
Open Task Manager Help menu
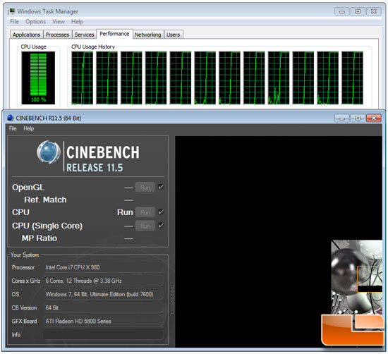pos(77,22)
